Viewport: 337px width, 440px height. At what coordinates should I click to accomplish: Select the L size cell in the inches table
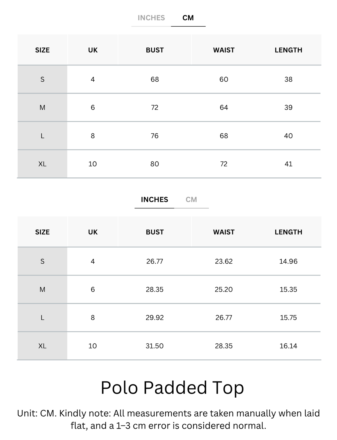(42, 318)
